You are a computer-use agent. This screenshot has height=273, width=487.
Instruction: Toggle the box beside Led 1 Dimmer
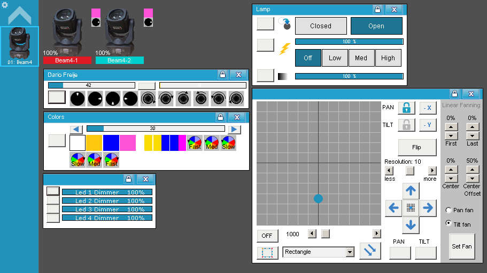[x=53, y=191]
